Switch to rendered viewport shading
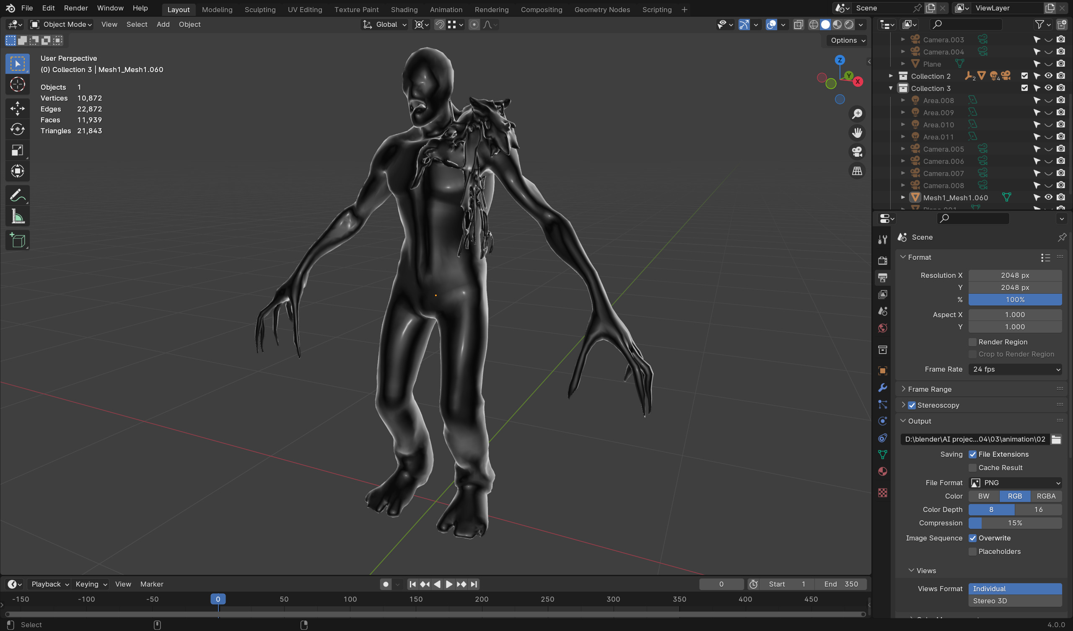Image resolution: width=1073 pixels, height=631 pixels. (x=849, y=25)
